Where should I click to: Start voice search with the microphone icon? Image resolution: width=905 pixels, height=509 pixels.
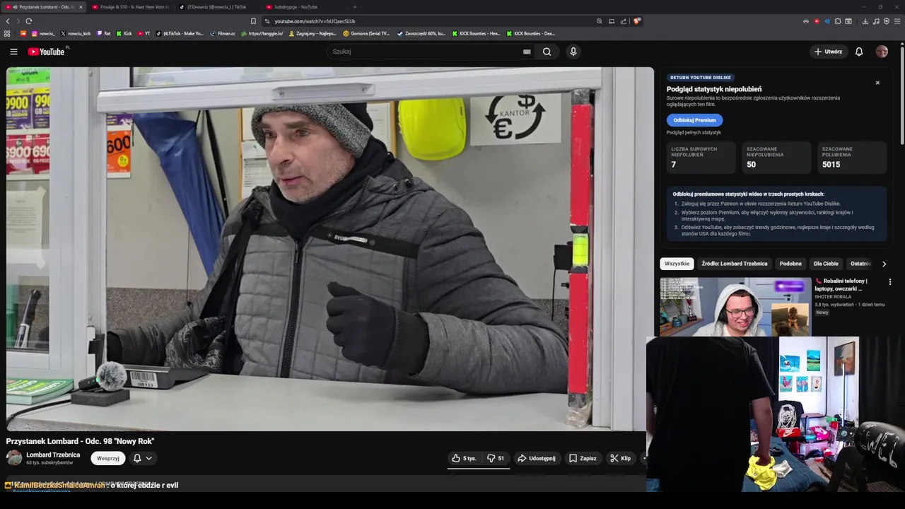coord(573,52)
